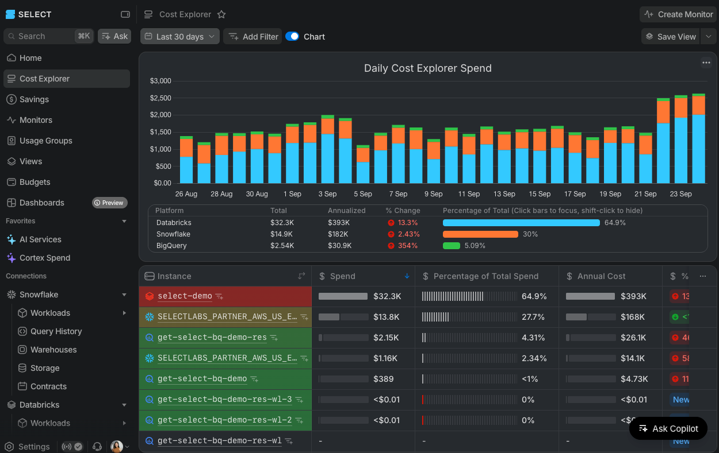Open Settings at the sidebar bottom
Viewport: 719px width, 453px height.
[28, 446]
